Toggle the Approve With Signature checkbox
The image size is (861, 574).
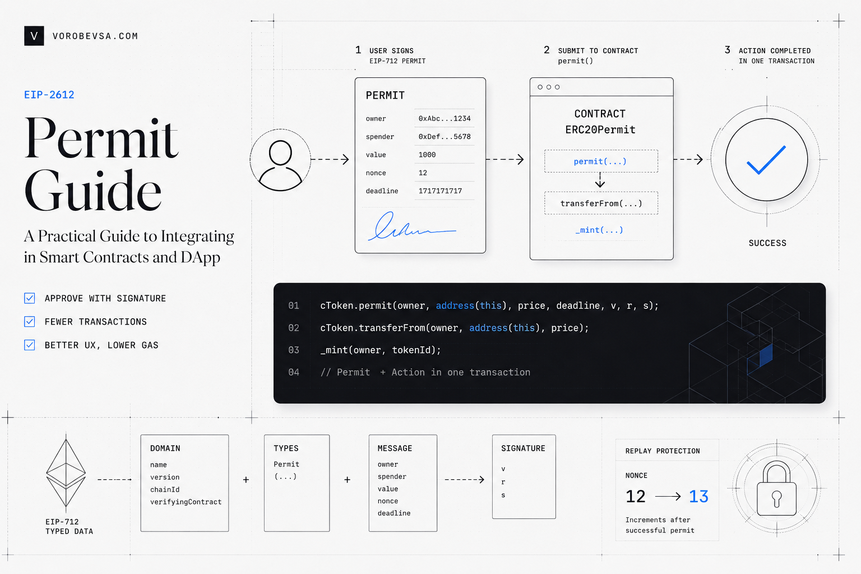pos(30,298)
